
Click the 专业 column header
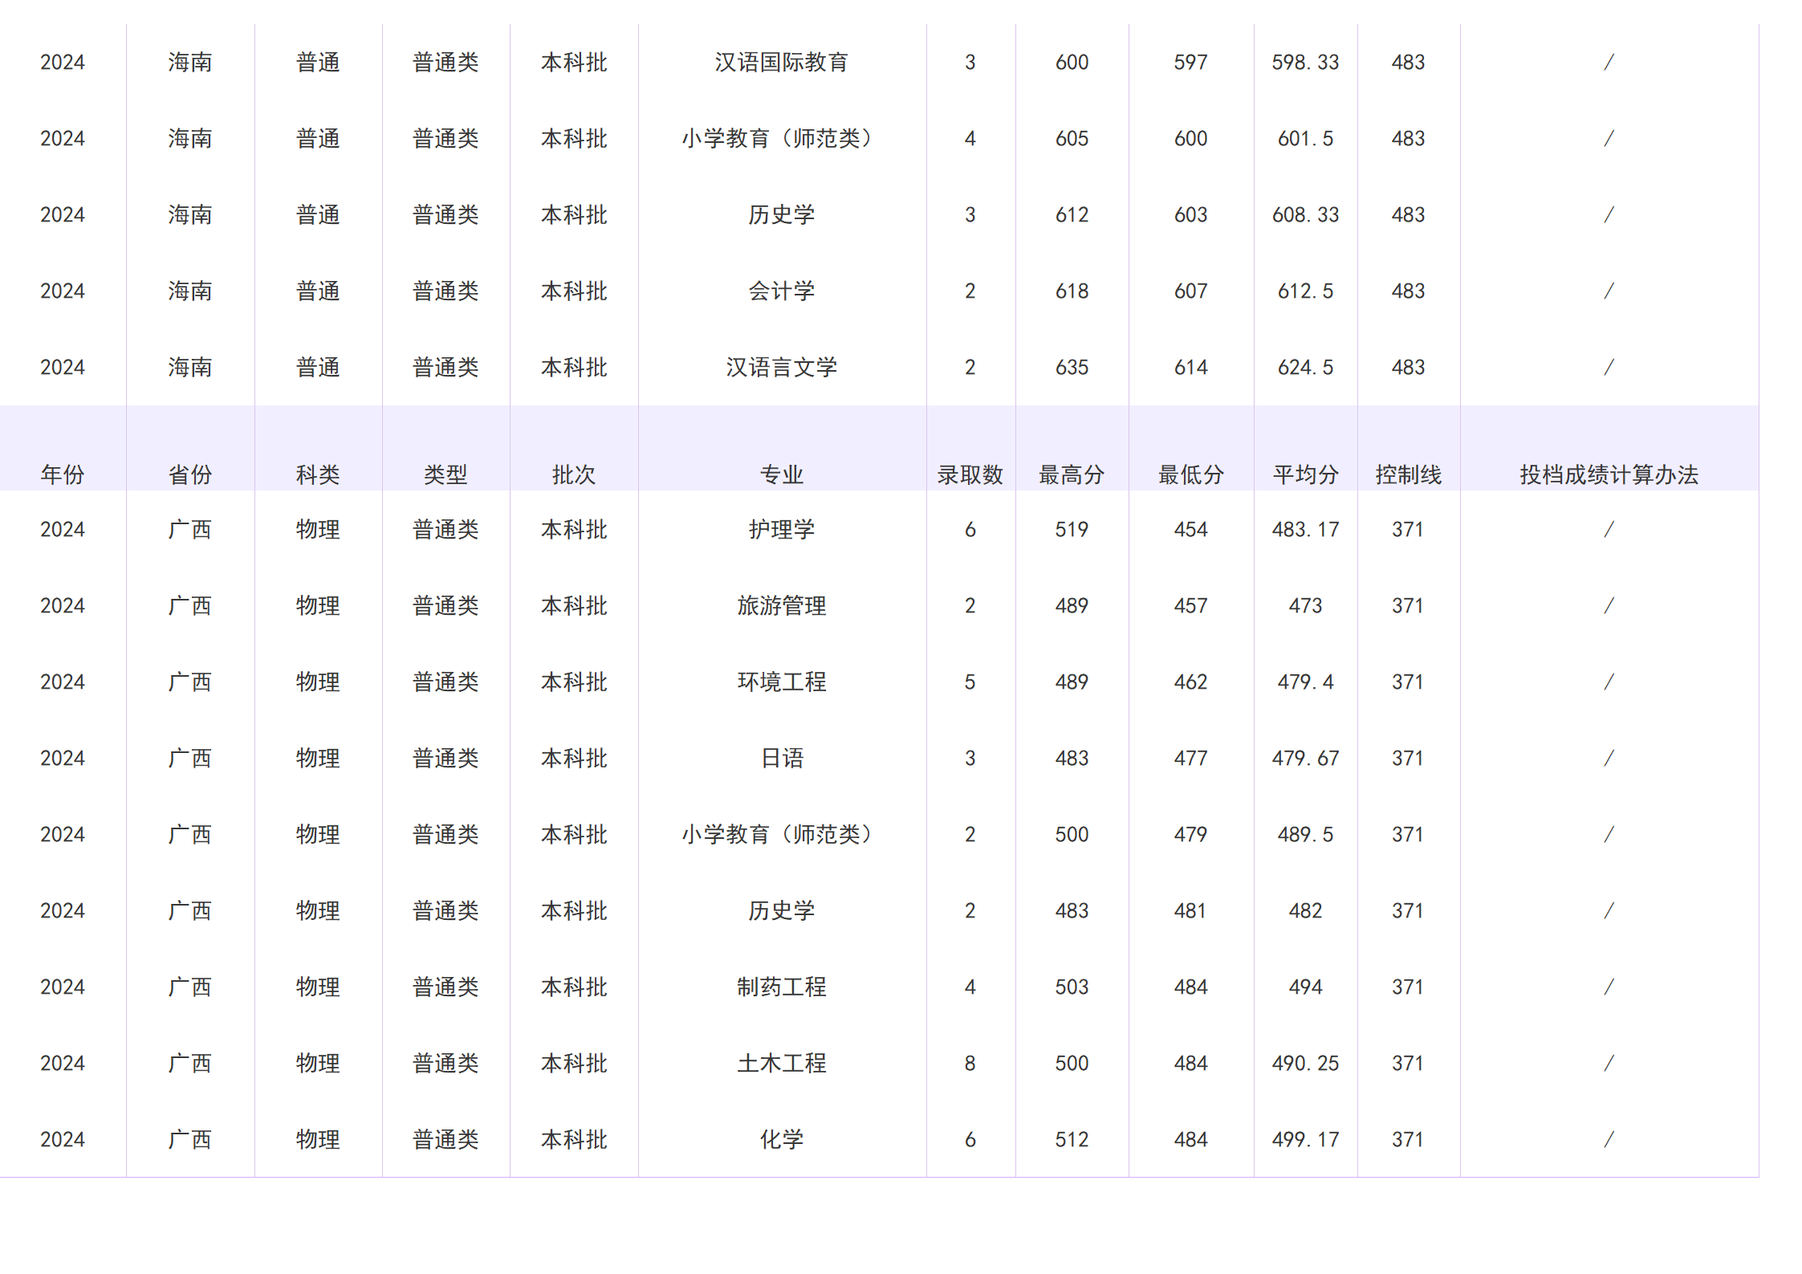coord(783,474)
